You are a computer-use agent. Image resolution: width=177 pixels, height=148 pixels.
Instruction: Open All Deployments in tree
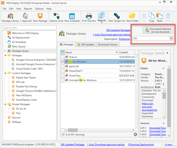(x=21, y=38)
